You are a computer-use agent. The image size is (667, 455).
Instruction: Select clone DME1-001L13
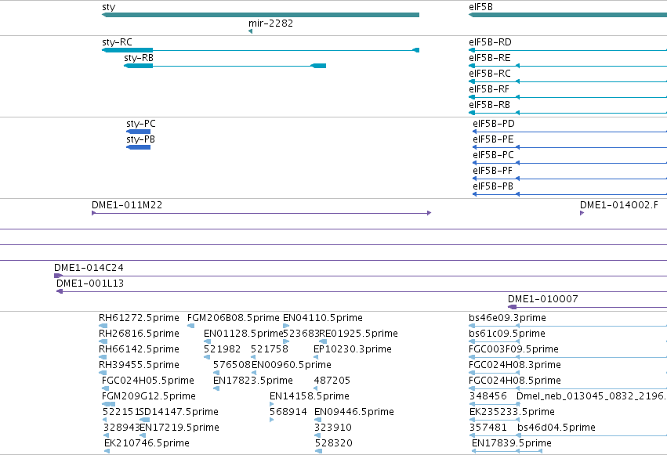coord(90,283)
